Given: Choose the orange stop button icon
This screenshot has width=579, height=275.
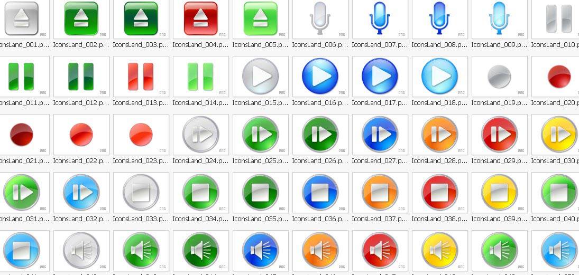Looking at the screenshot, I should tap(380, 193).
